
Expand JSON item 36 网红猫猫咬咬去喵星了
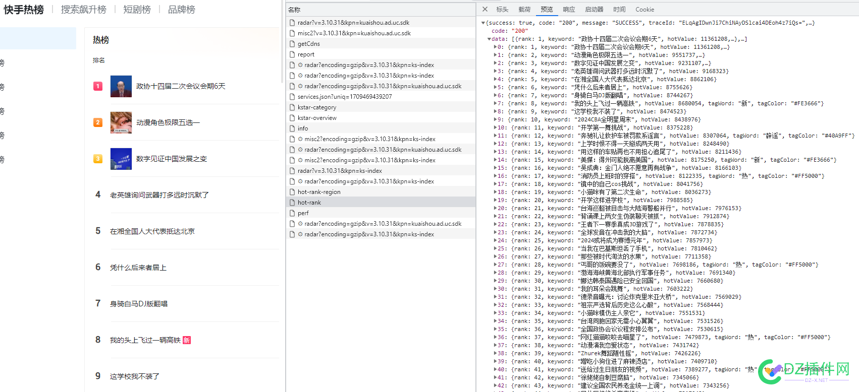[495, 337]
